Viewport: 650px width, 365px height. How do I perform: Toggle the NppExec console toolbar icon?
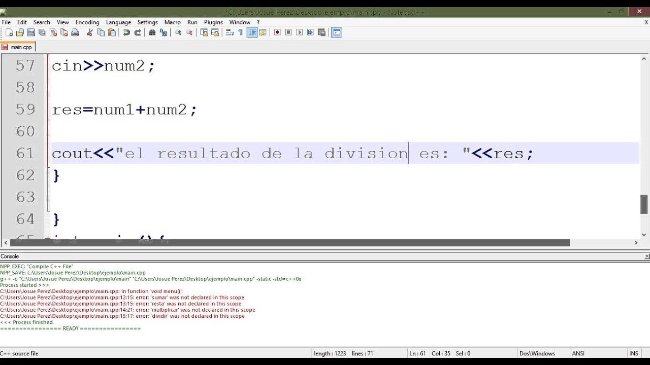pyautogui.click(x=337, y=32)
